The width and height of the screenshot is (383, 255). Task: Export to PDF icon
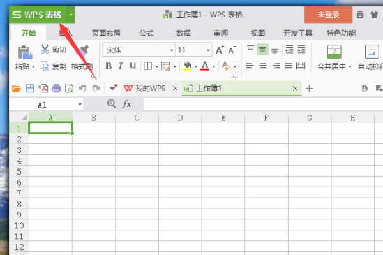(43, 89)
